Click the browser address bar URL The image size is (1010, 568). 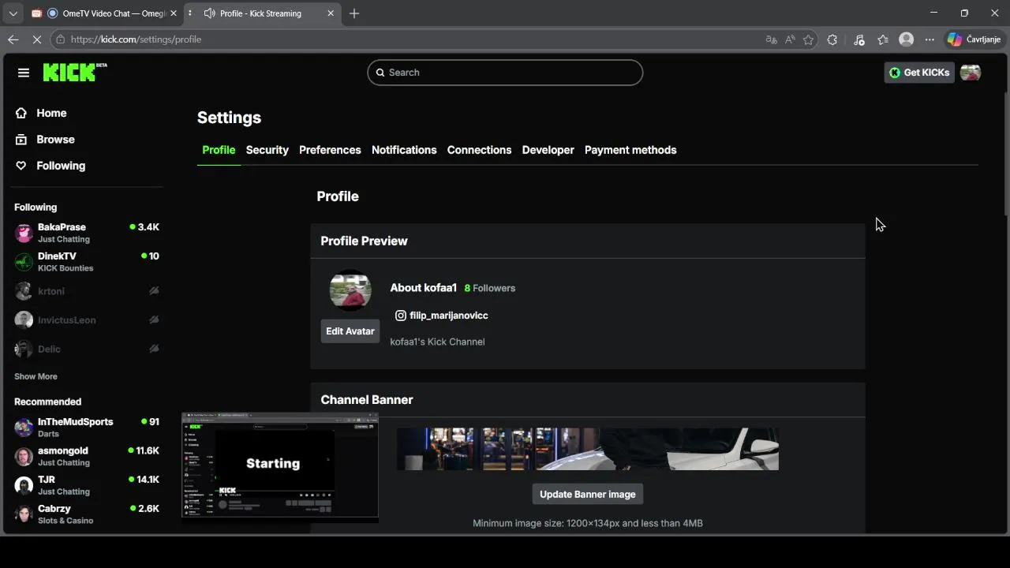[136, 39]
